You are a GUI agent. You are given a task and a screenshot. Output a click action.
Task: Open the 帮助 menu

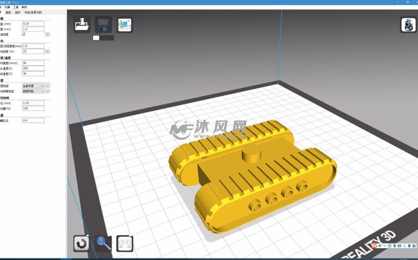point(24,7)
